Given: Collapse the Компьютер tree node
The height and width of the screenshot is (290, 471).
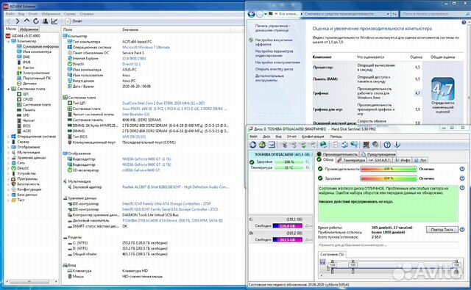Looking at the screenshot, I should click(8, 41).
